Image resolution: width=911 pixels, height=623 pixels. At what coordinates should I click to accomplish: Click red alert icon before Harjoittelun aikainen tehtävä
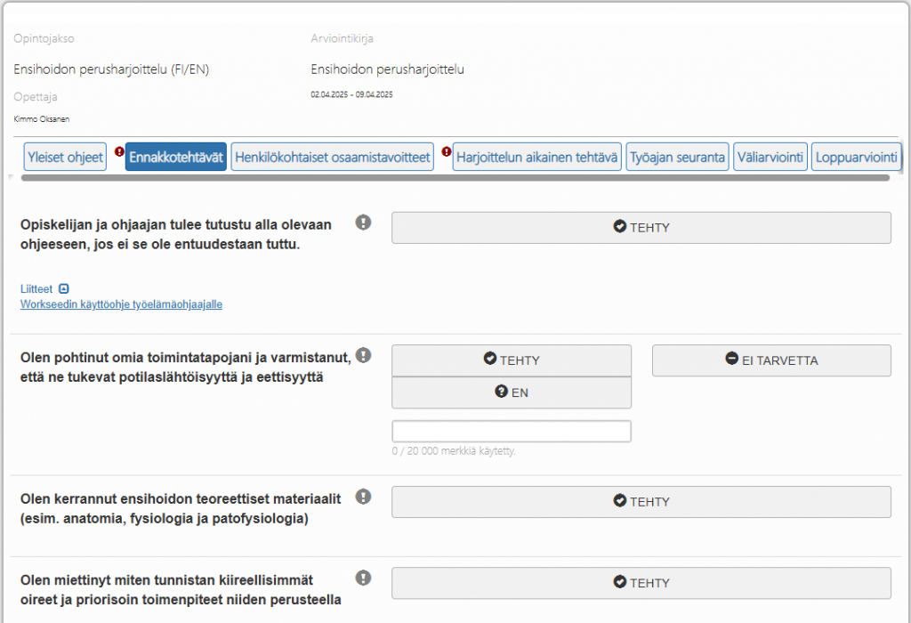(447, 152)
